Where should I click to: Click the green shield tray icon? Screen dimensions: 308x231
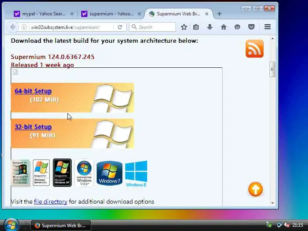pyautogui.click(x=269, y=224)
